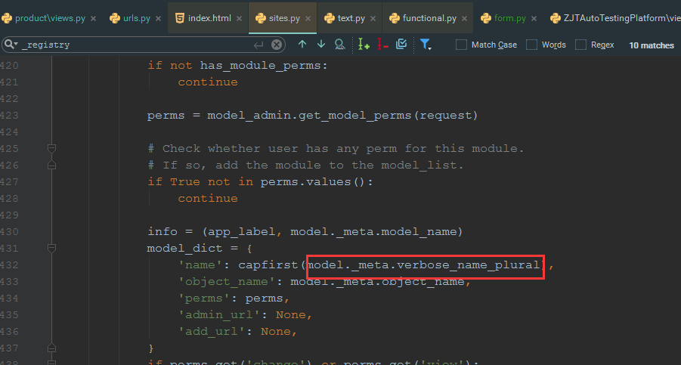Close the text.py tab
Viewport: 681px width, 365px height.
(x=373, y=19)
